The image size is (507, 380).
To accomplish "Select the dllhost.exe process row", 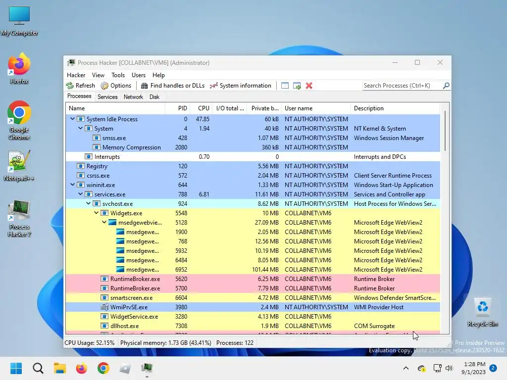I will 253,326.
